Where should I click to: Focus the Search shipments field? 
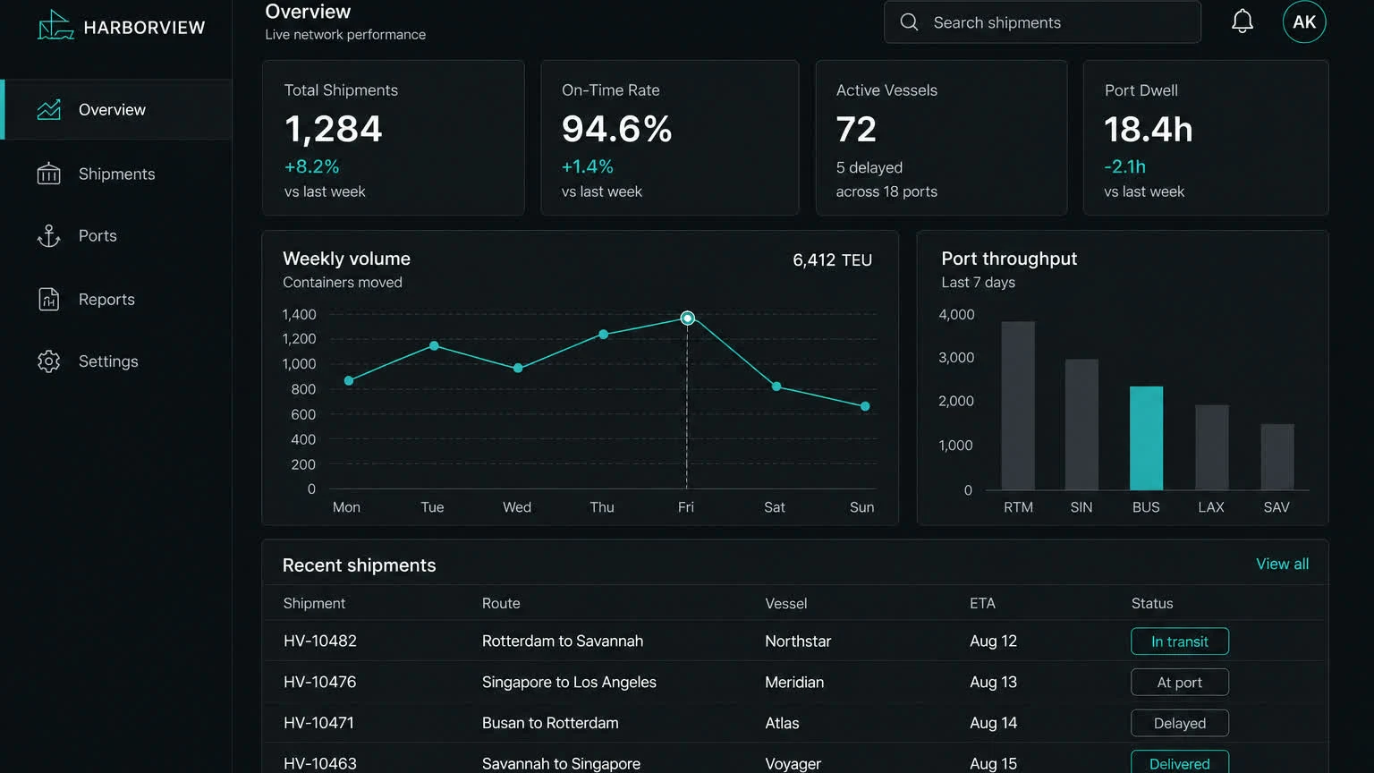click(x=1042, y=22)
